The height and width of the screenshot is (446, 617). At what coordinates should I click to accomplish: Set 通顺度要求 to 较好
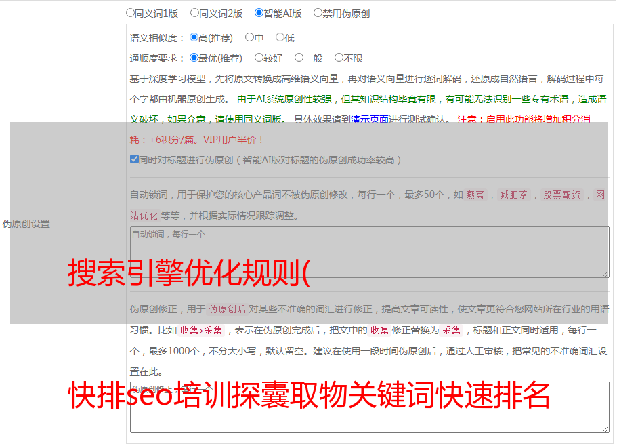pyautogui.click(x=259, y=58)
